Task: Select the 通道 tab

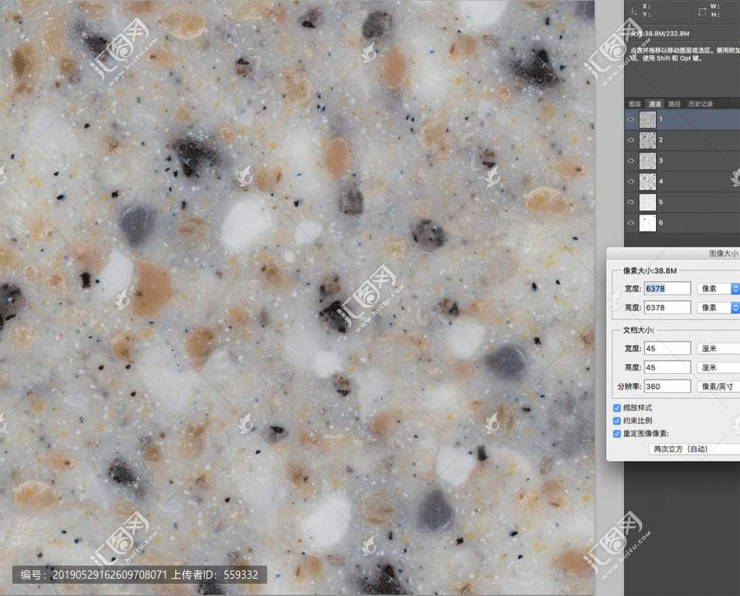Action: [x=654, y=104]
